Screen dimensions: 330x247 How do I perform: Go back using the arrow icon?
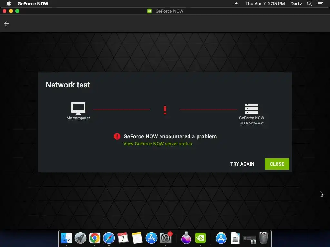pyautogui.click(x=6, y=24)
